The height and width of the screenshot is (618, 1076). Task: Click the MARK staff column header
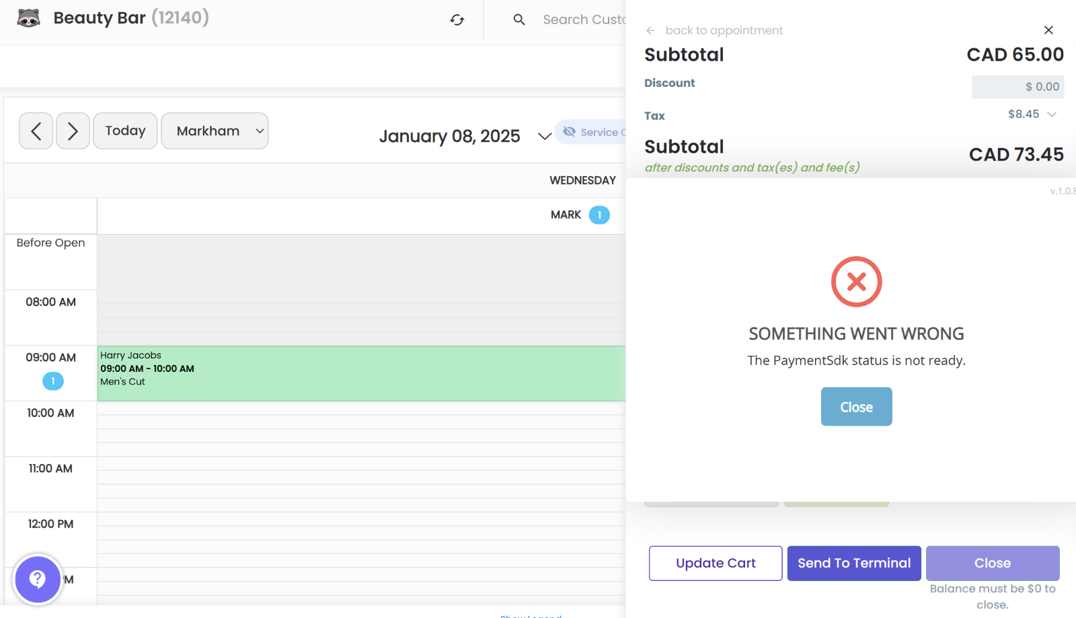(566, 215)
